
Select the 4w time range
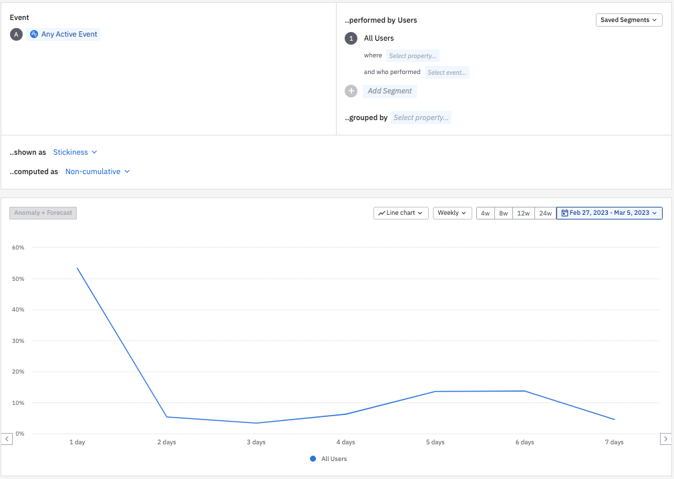(485, 213)
